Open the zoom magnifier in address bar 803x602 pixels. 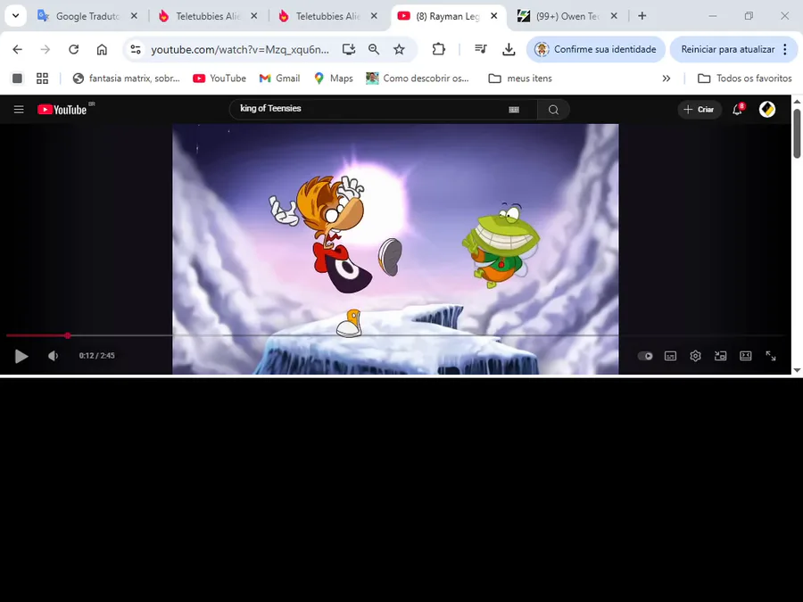tap(374, 49)
